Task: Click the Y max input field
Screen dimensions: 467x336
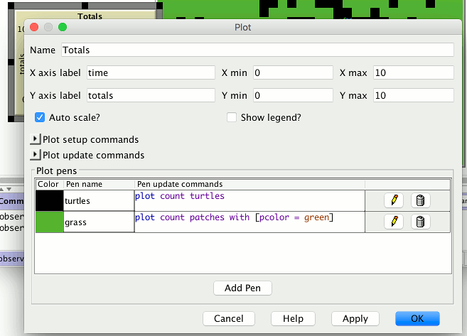Action: pos(412,95)
